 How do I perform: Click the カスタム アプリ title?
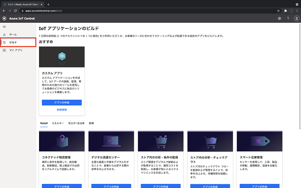coord(52,73)
